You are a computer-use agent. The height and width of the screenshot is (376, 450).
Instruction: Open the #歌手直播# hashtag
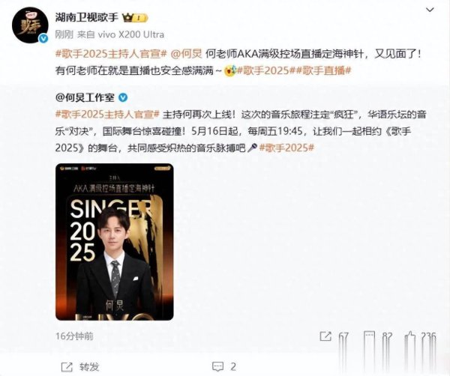tap(324, 70)
